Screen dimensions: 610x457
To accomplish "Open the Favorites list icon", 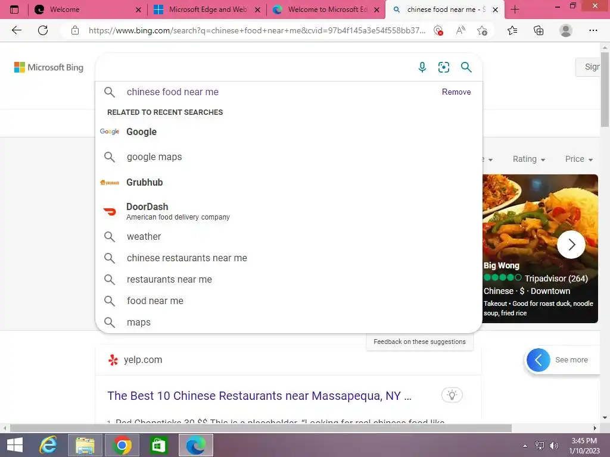I will (x=512, y=30).
